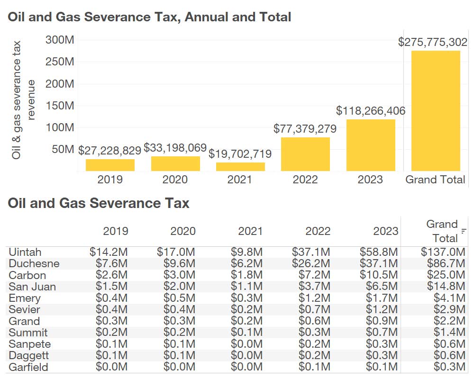
Task: Select the San Juan row header
Action: coord(32,287)
